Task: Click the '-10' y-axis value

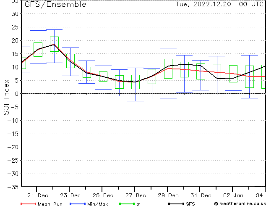Action: 13,121
